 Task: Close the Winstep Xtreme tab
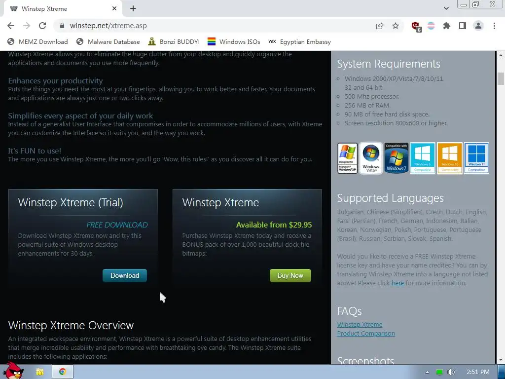point(114,9)
